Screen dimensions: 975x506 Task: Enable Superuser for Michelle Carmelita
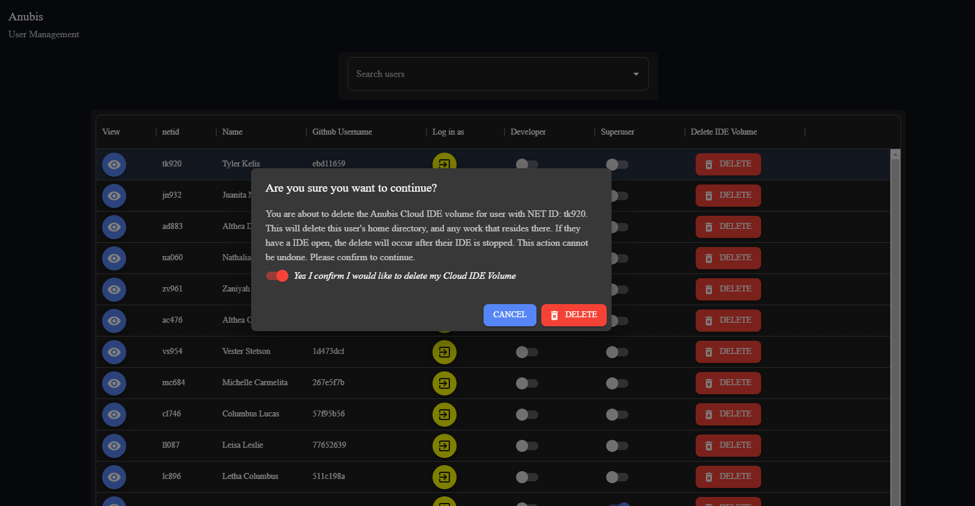617,383
